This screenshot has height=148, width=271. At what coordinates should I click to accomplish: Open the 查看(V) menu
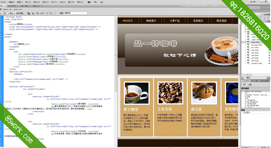click(x=20, y=2)
